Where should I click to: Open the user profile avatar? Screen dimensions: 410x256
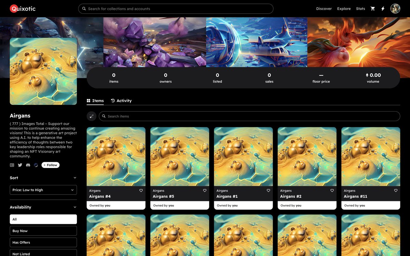[x=395, y=9]
